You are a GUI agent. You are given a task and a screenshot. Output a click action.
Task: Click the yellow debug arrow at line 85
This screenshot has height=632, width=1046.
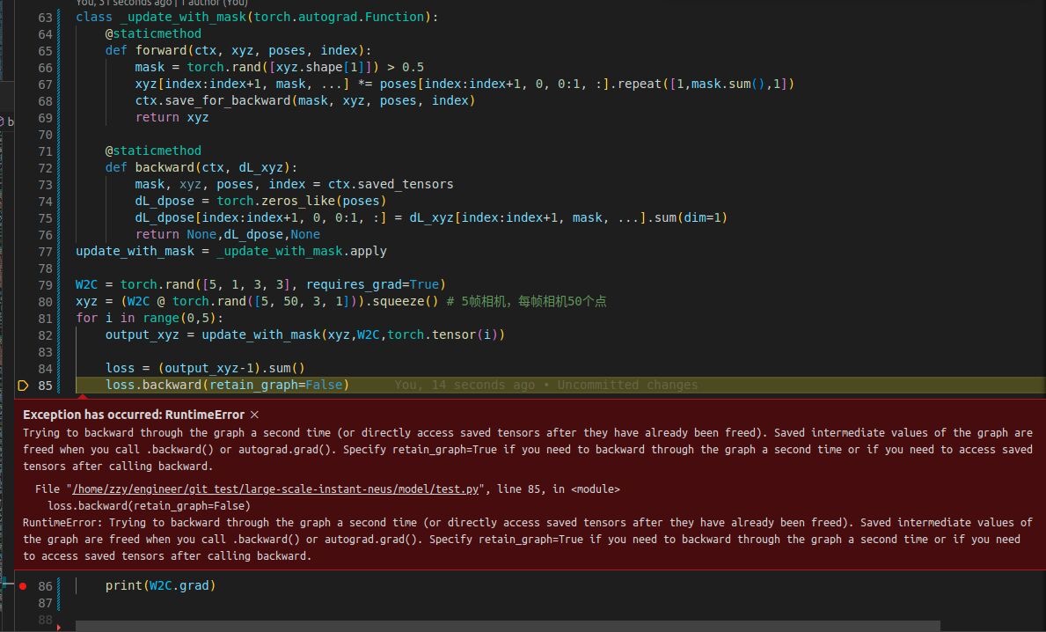[24, 386]
